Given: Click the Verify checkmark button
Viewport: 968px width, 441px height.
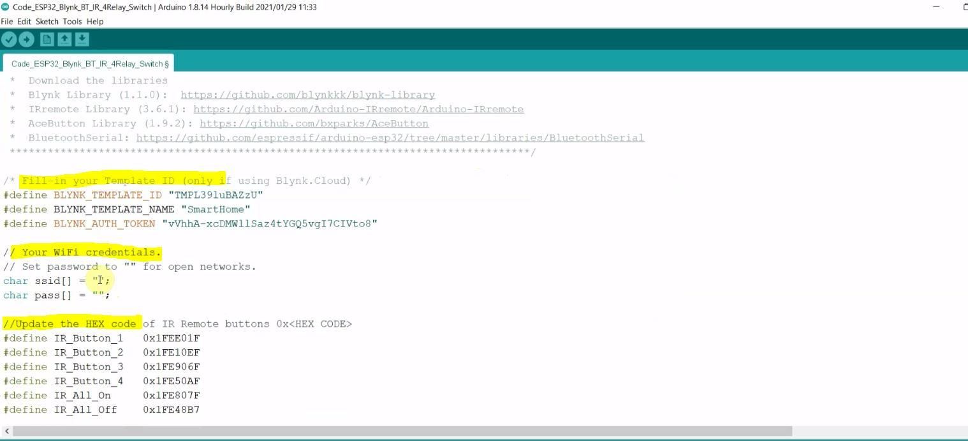Looking at the screenshot, I should [9, 40].
